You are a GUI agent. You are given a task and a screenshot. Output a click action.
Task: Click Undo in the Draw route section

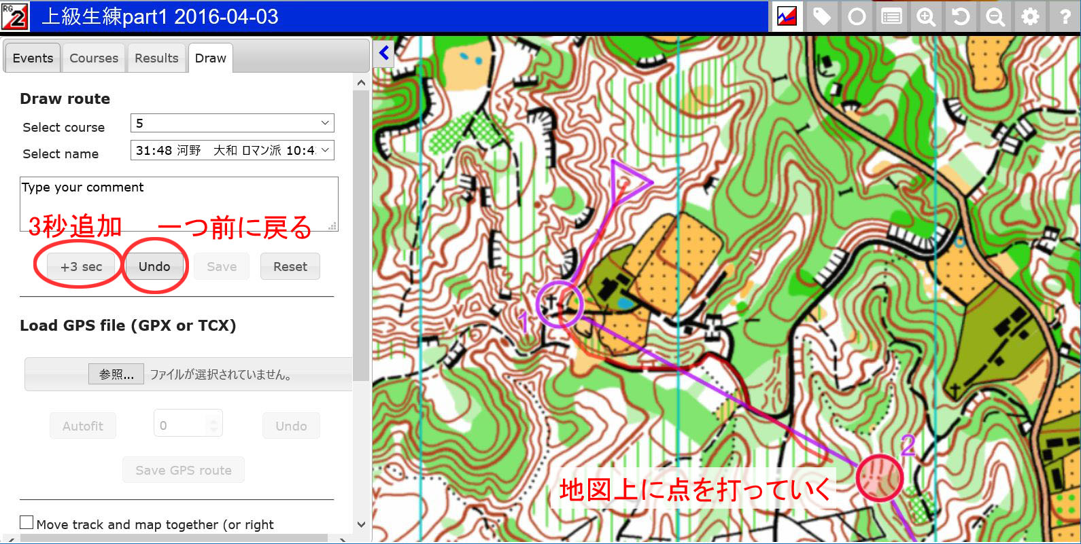[x=154, y=267]
